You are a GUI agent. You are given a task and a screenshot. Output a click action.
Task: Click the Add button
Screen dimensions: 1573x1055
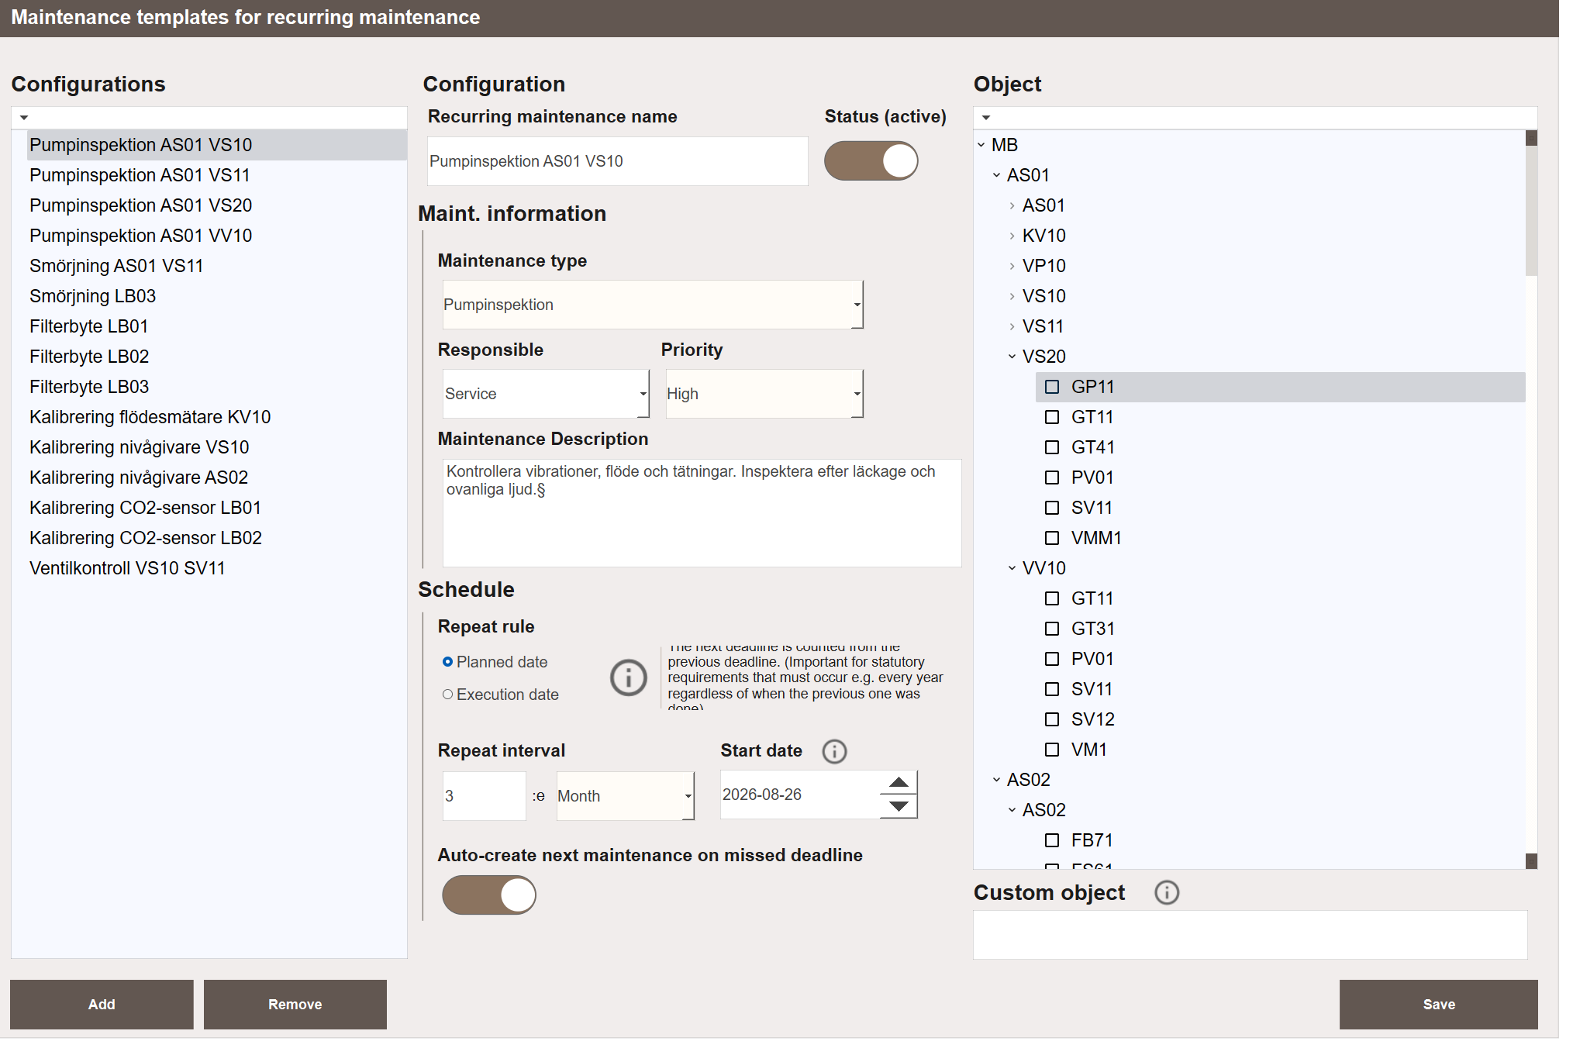tap(102, 1005)
